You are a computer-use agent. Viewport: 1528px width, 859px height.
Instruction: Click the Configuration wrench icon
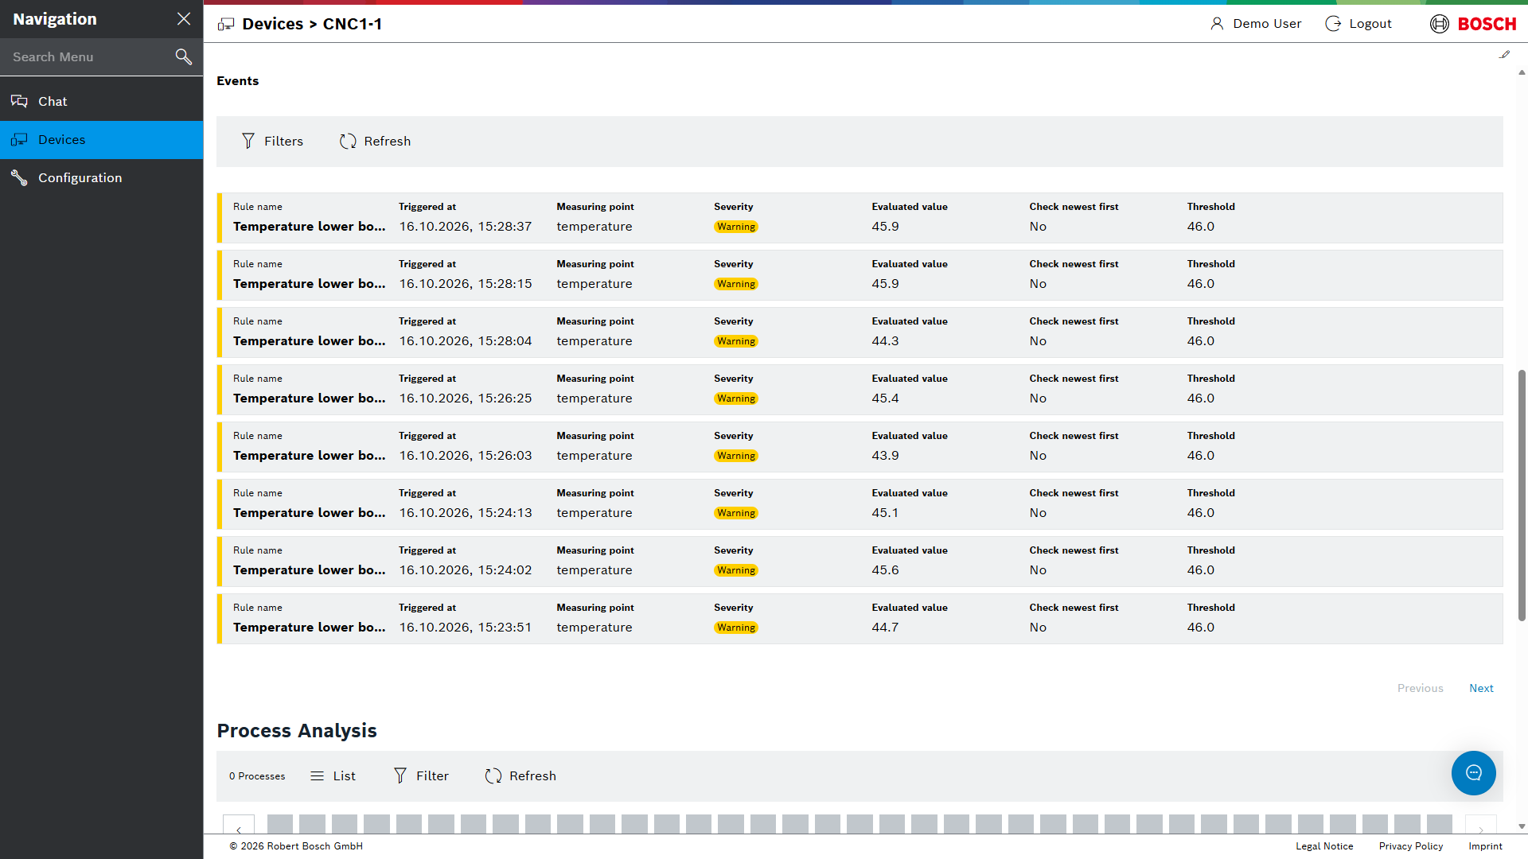click(19, 177)
